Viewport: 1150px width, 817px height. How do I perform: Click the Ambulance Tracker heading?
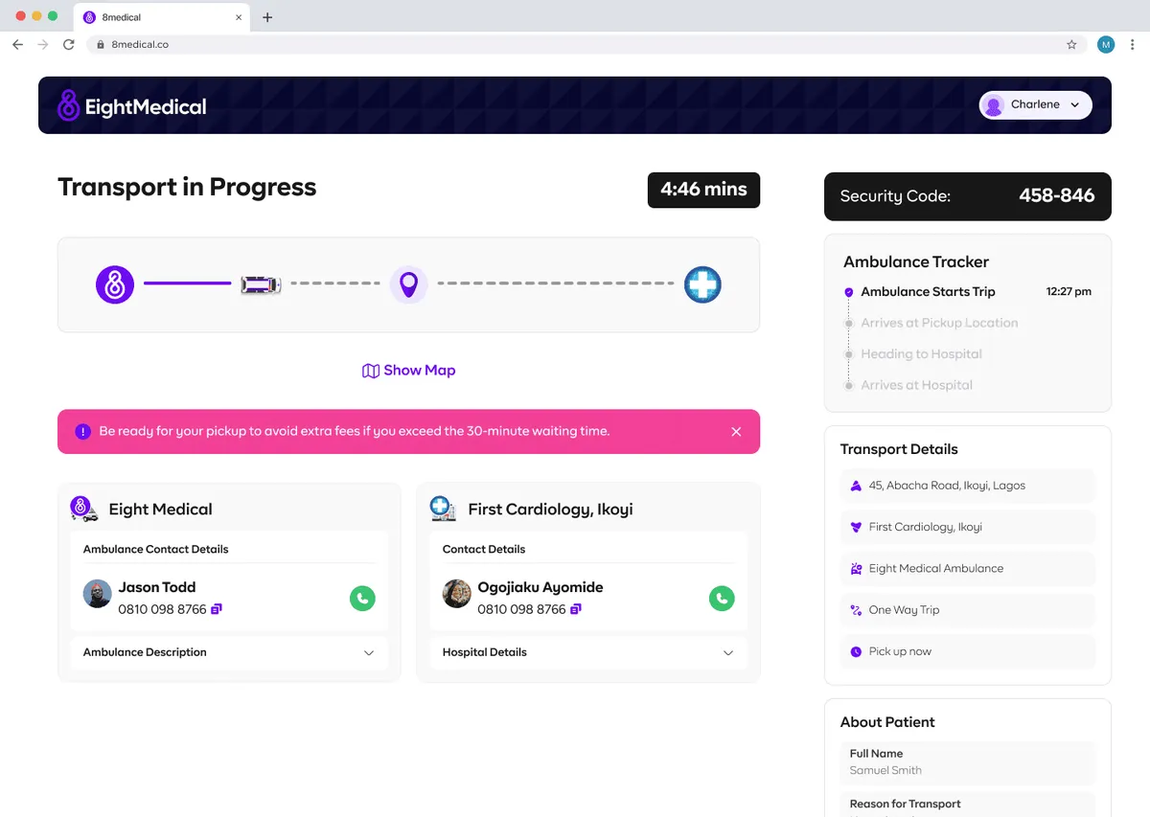pos(916,261)
